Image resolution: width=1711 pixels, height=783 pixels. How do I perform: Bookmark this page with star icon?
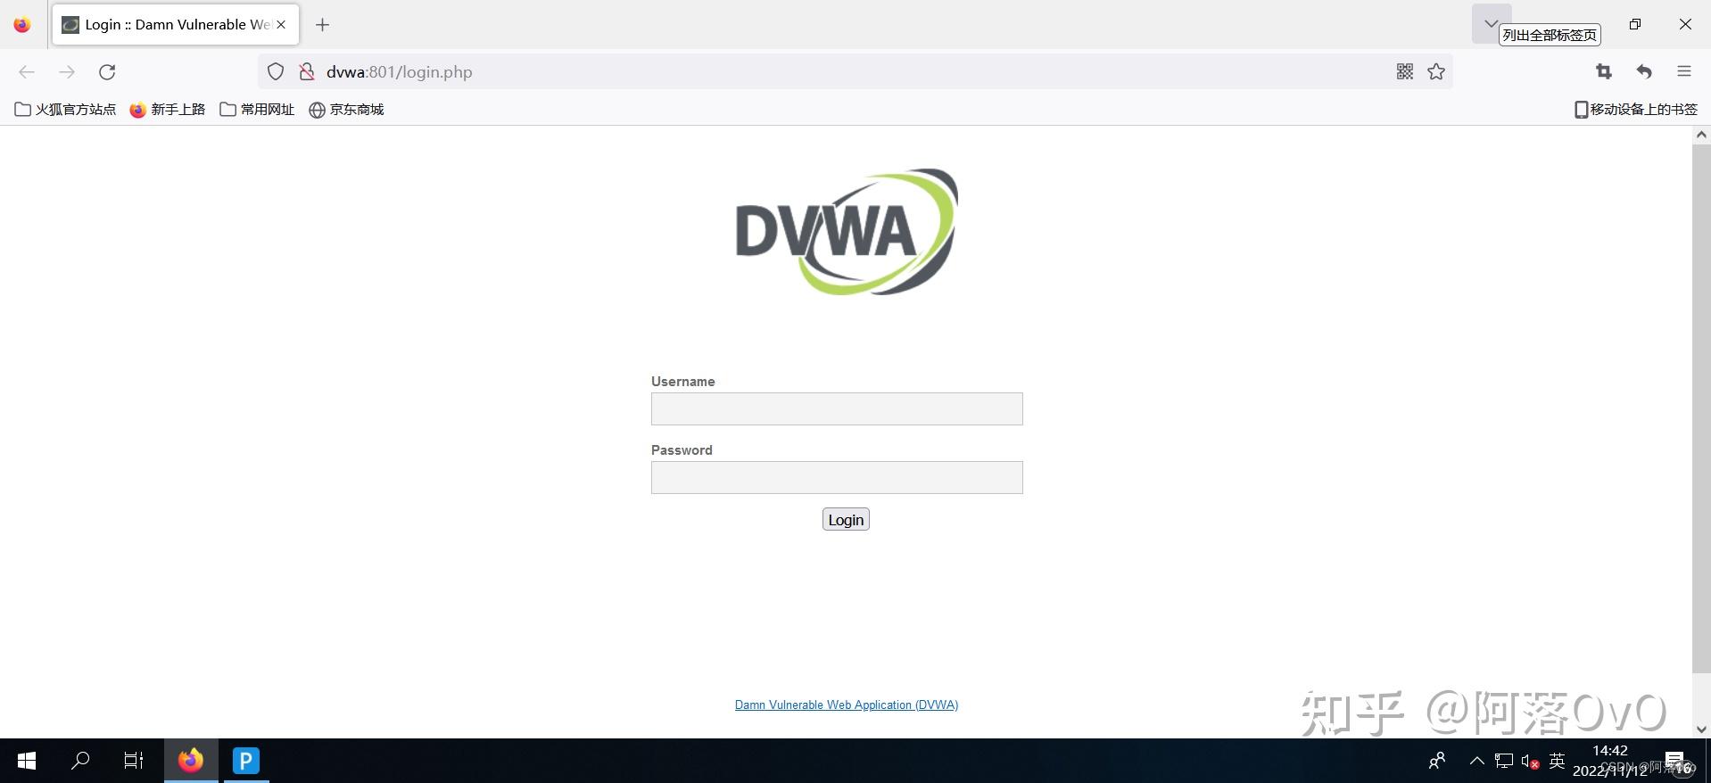(x=1436, y=72)
